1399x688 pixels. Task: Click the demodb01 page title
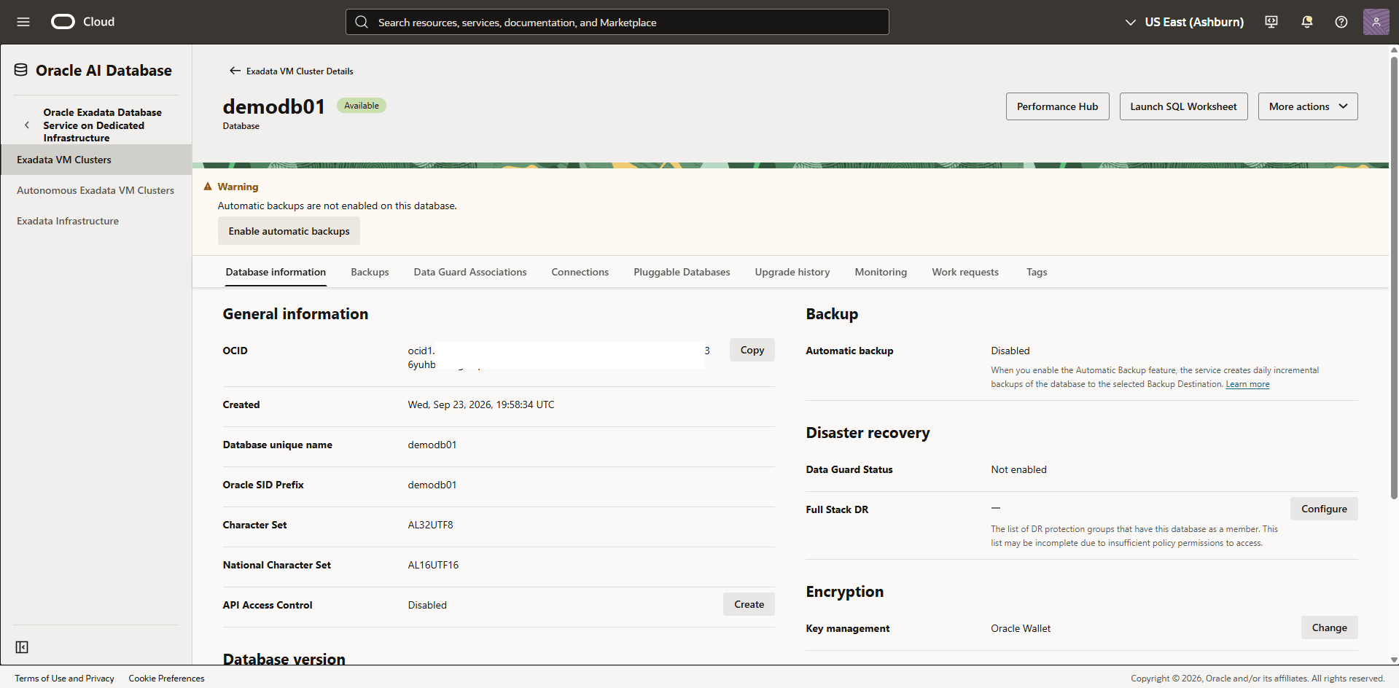tap(274, 106)
